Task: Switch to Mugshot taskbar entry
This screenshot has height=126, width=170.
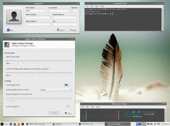Action: click(x=65, y=124)
